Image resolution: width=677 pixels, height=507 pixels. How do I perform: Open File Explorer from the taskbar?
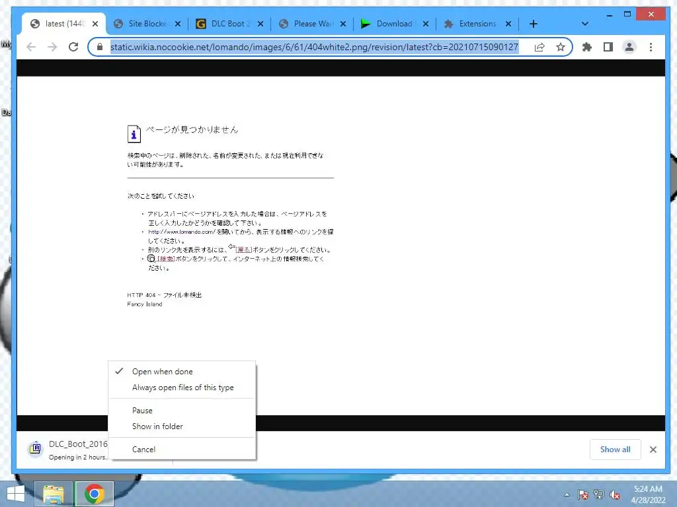coord(54,494)
